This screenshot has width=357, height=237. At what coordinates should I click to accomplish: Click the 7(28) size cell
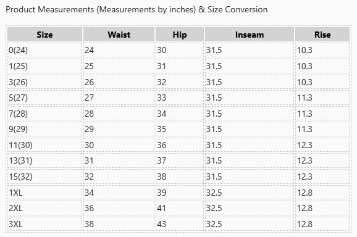(x=44, y=114)
